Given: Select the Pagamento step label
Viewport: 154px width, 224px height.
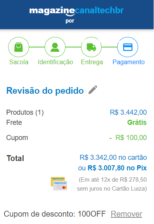Looking at the screenshot, I should click(128, 62).
